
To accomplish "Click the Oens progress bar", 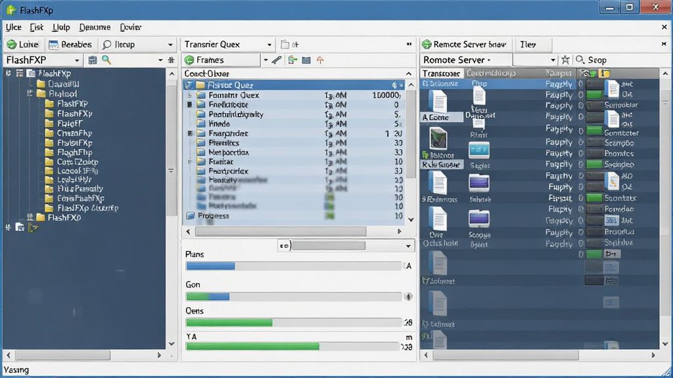I will point(294,322).
